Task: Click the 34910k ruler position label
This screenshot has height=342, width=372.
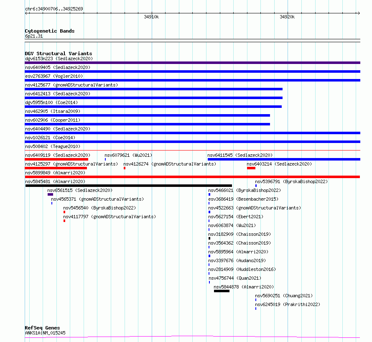Action: coord(151,17)
